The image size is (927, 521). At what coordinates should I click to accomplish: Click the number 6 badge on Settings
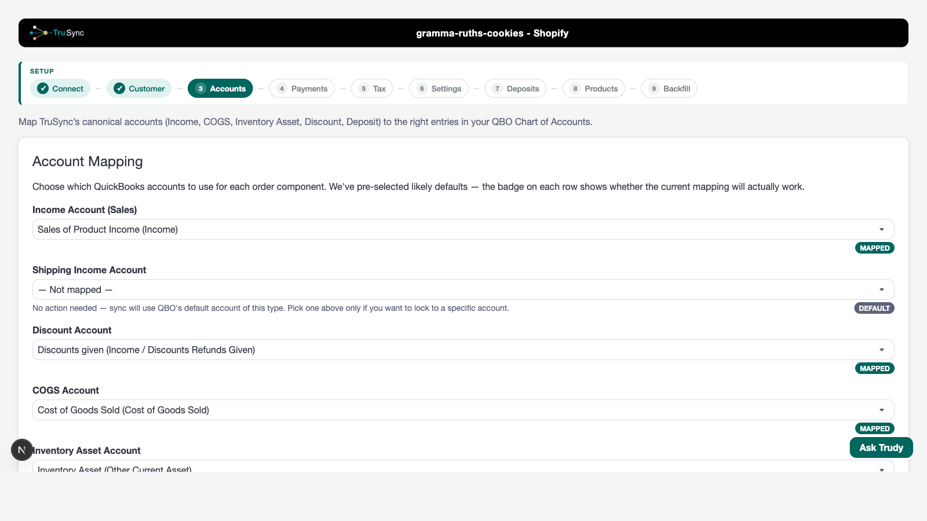click(x=422, y=89)
